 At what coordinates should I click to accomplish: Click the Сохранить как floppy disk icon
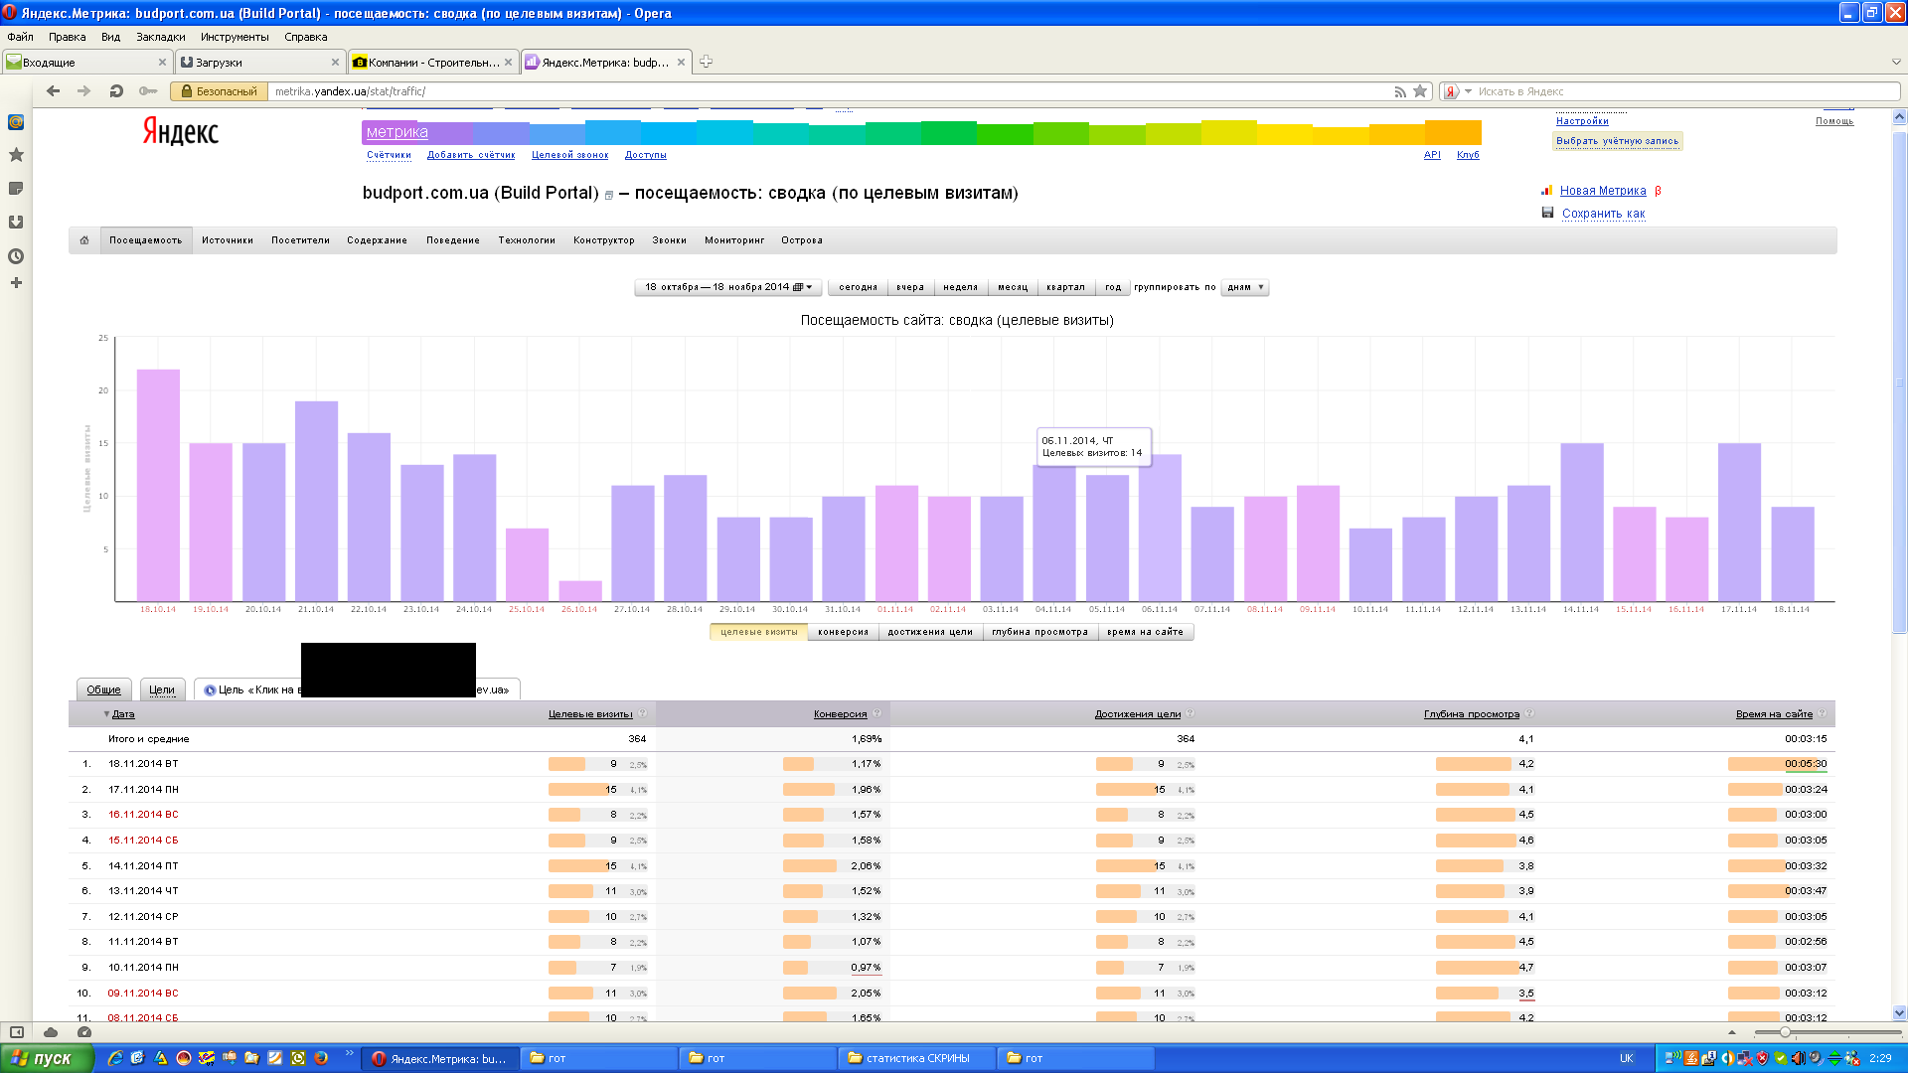coord(1547,213)
